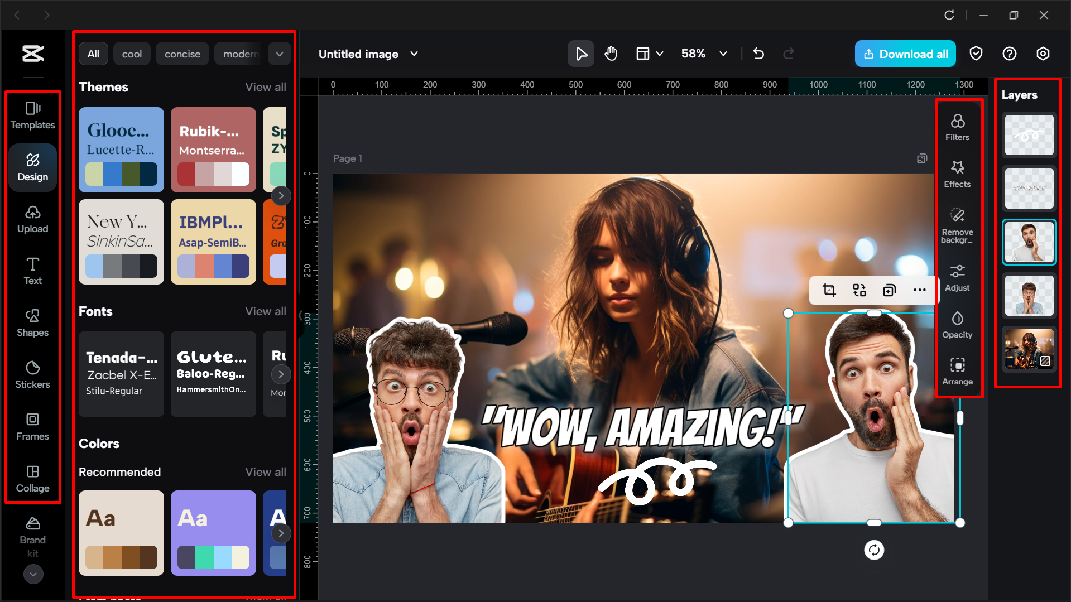The image size is (1071, 602).
Task: Open the Adjust controls
Action: point(958,278)
